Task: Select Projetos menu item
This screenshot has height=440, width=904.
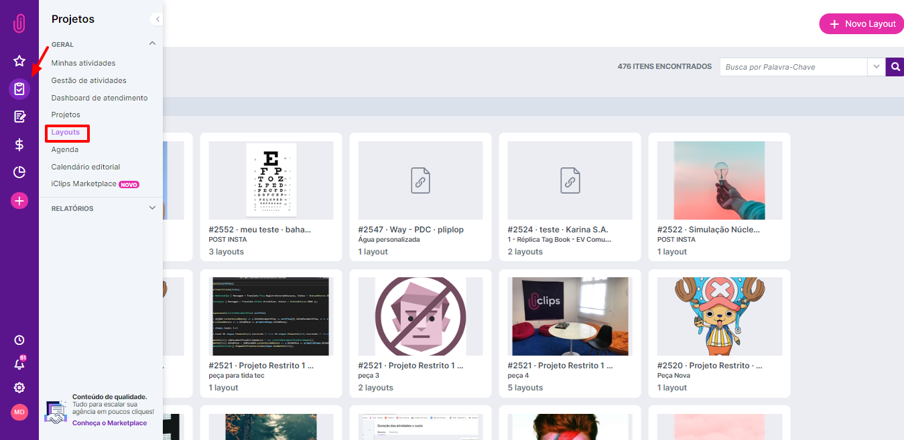Action: pyautogui.click(x=66, y=115)
